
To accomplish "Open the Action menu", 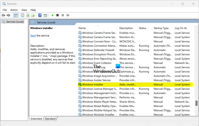I will tap(14, 10).
